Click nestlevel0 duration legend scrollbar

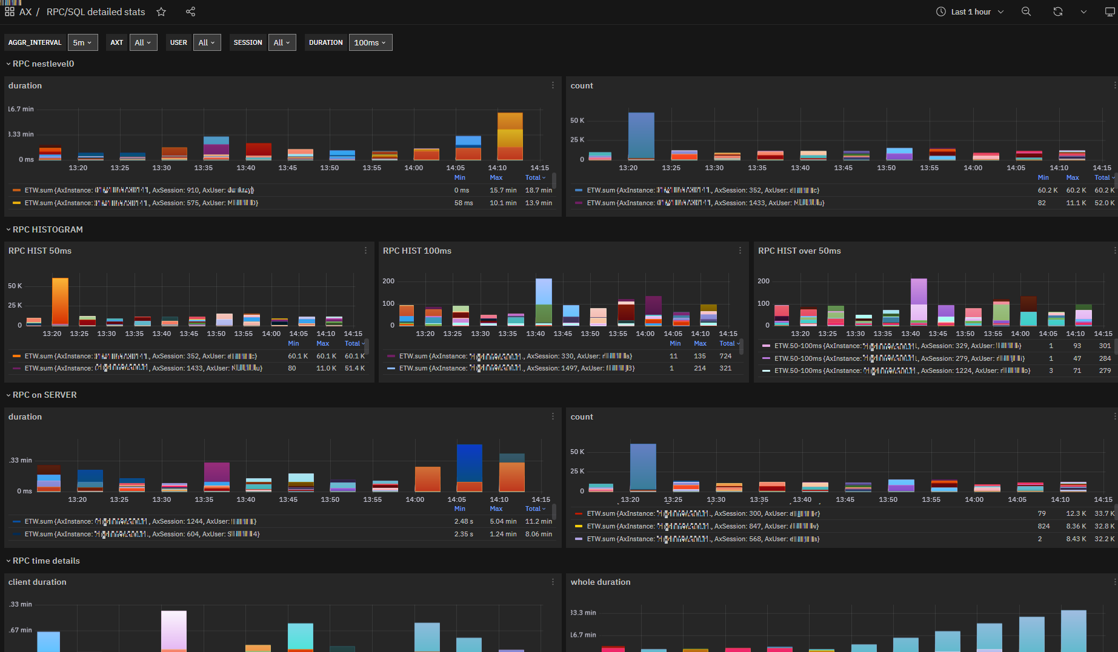[x=554, y=181]
